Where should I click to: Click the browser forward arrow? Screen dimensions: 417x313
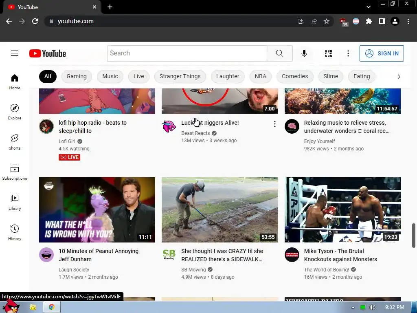[22, 21]
